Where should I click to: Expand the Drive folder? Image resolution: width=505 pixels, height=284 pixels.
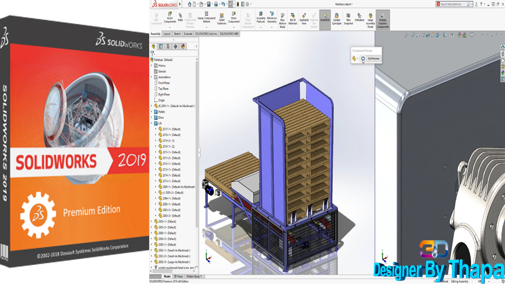click(x=151, y=118)
